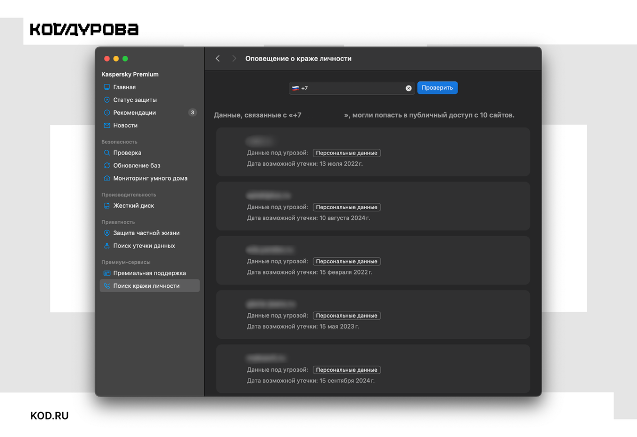
Task: Click the leak date 10 августа 2024 г.
Action: click(x=345, y=218)
